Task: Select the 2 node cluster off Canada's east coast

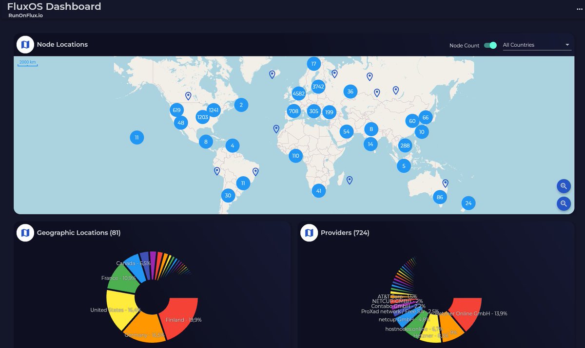Action: tap(241, 105)
